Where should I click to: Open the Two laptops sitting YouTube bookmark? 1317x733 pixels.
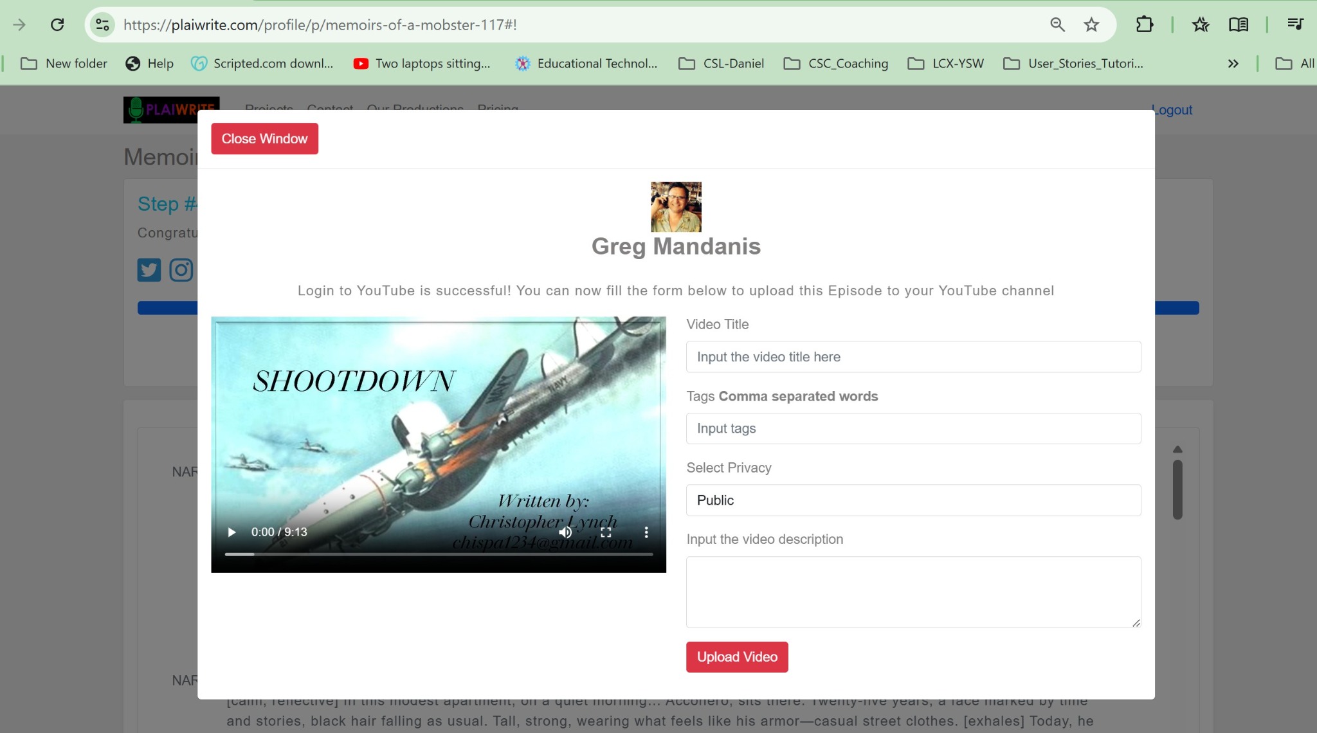422,64
